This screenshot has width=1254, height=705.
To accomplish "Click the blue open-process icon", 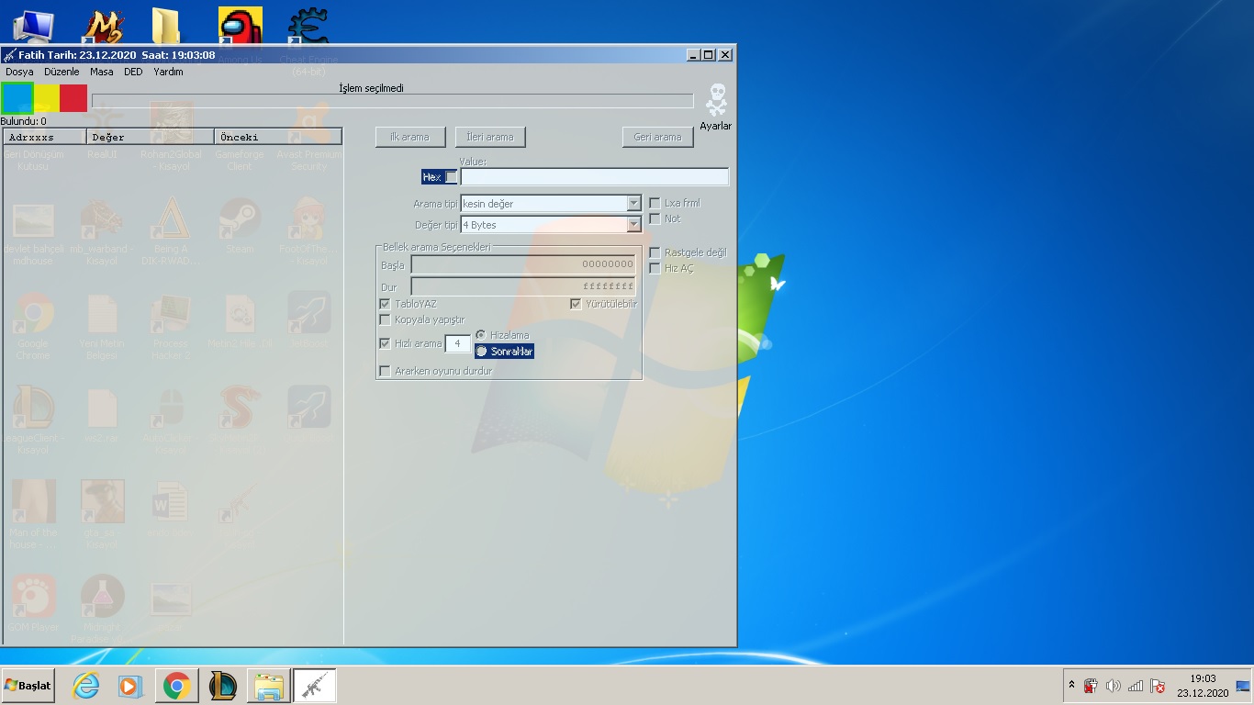I will click(x=17, y=98).
